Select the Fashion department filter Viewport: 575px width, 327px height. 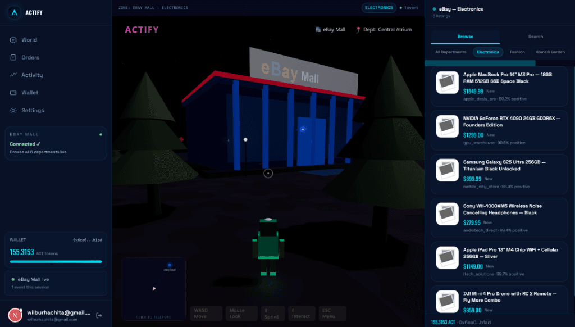tap(517, 52)
